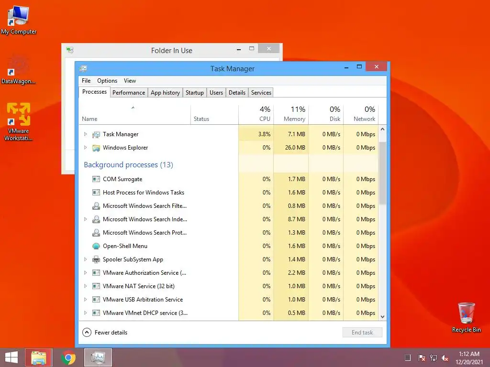The height and width of the screenshot is (367, 490).
Task: Click the Action Center flag tray icon
Action: pos(422,358)
